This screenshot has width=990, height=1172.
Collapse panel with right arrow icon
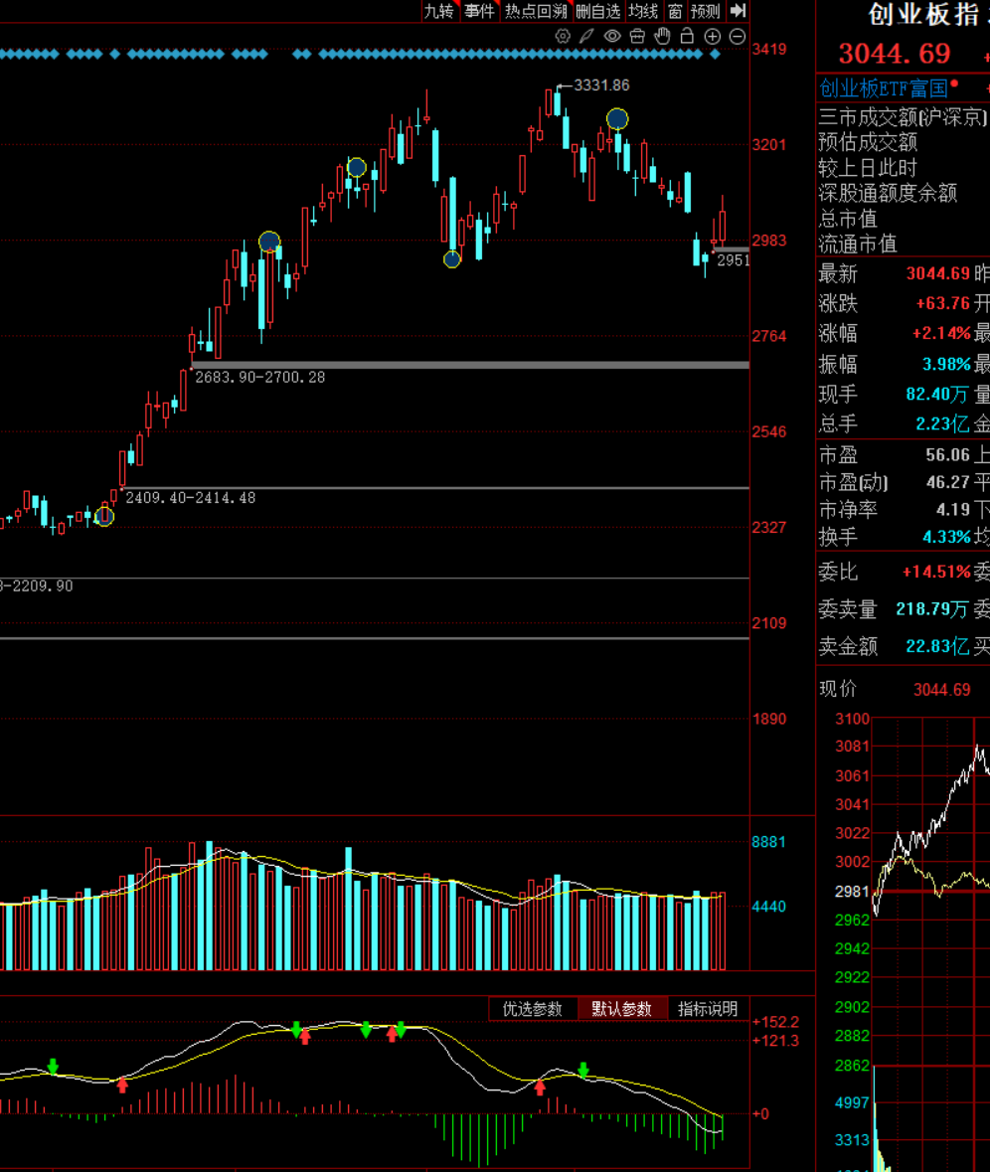pyautogui.click(x=738, y=11)
